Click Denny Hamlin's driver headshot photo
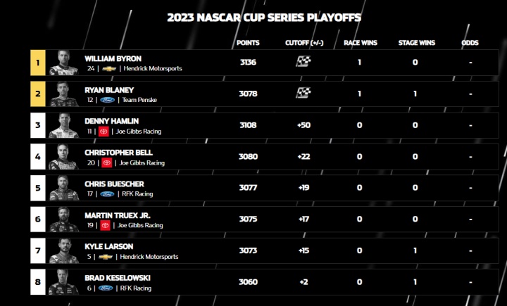The width and height of the screenshot is (507, 306). [64, 125]
